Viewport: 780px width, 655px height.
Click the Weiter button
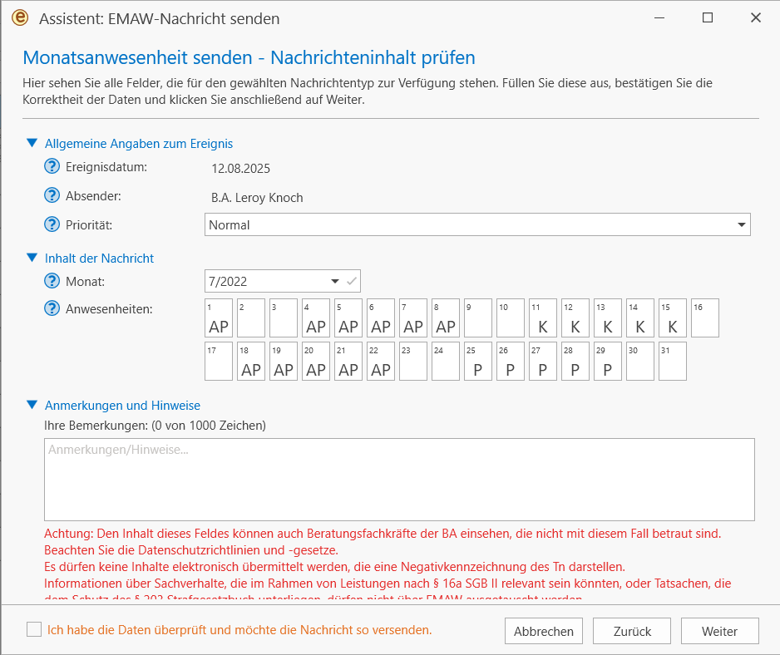tap(720, 631)
